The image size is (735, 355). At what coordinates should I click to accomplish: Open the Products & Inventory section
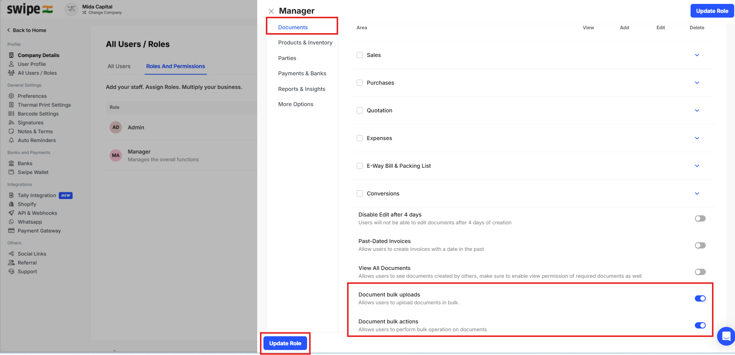(x=305, y=43)
